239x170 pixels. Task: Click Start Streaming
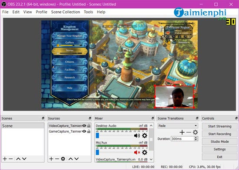[219, 126]
